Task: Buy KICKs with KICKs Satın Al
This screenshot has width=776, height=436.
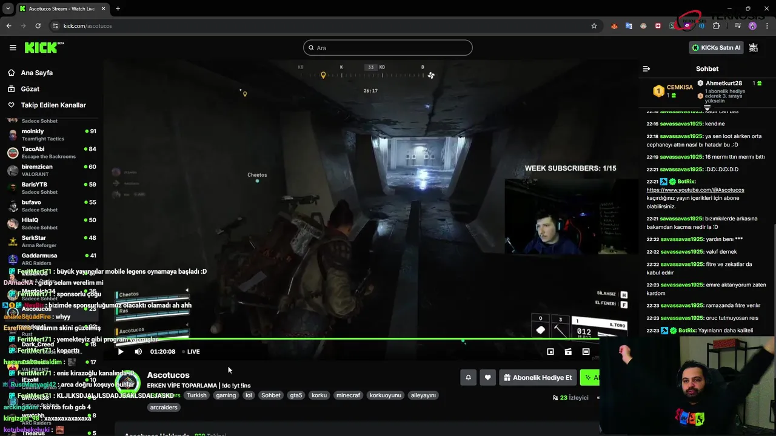Action: coord(716,48)
